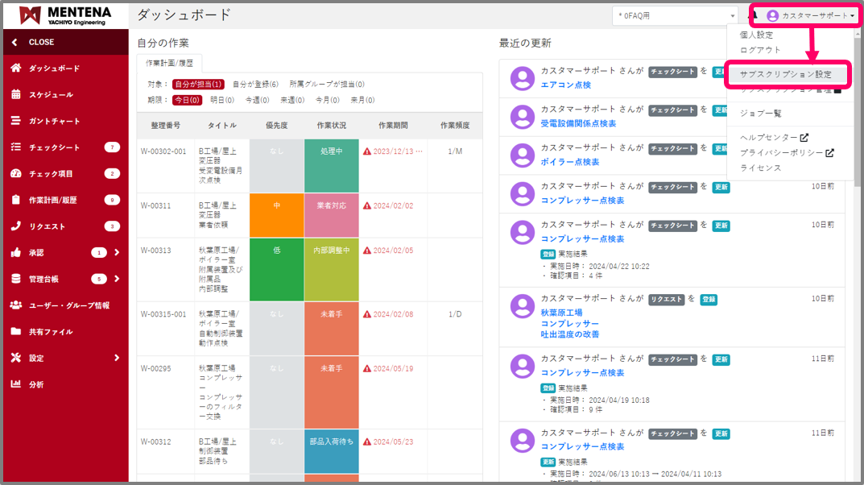Select the チェックシート list icon
Image resolution: width=864 pixels, height=485 pixels.
[x=16, y=147]
